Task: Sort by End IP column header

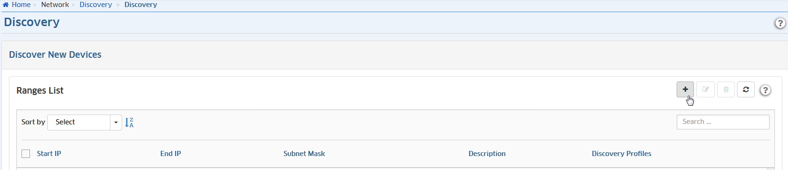Action: tap(170, 154)
